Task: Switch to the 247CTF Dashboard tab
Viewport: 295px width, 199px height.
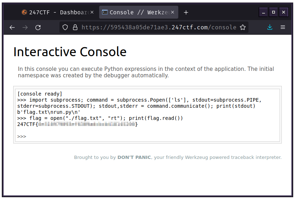Action: point(57,12)
